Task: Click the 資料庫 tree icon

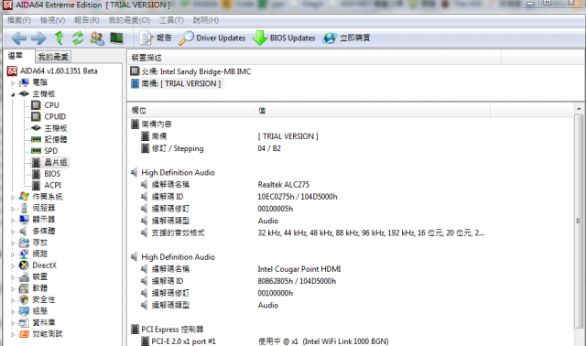Action: [24, 322]
